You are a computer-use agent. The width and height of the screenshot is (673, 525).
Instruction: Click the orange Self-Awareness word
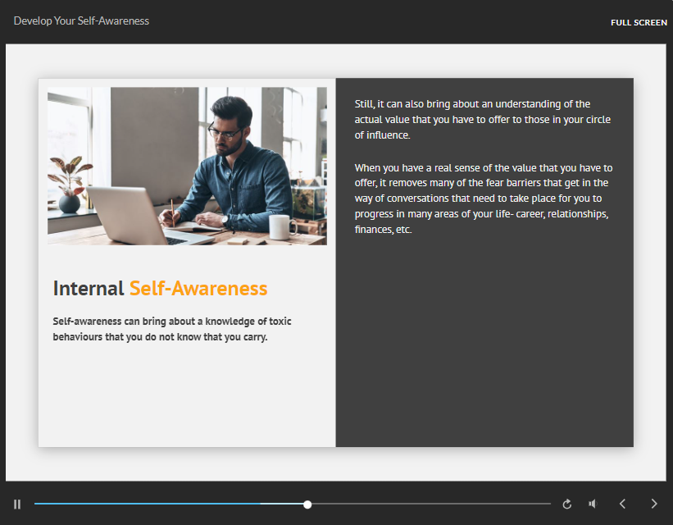tap(198, 289)
